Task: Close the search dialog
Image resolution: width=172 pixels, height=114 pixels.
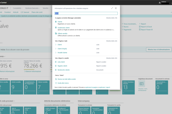Action: click(x=116, y=8)
